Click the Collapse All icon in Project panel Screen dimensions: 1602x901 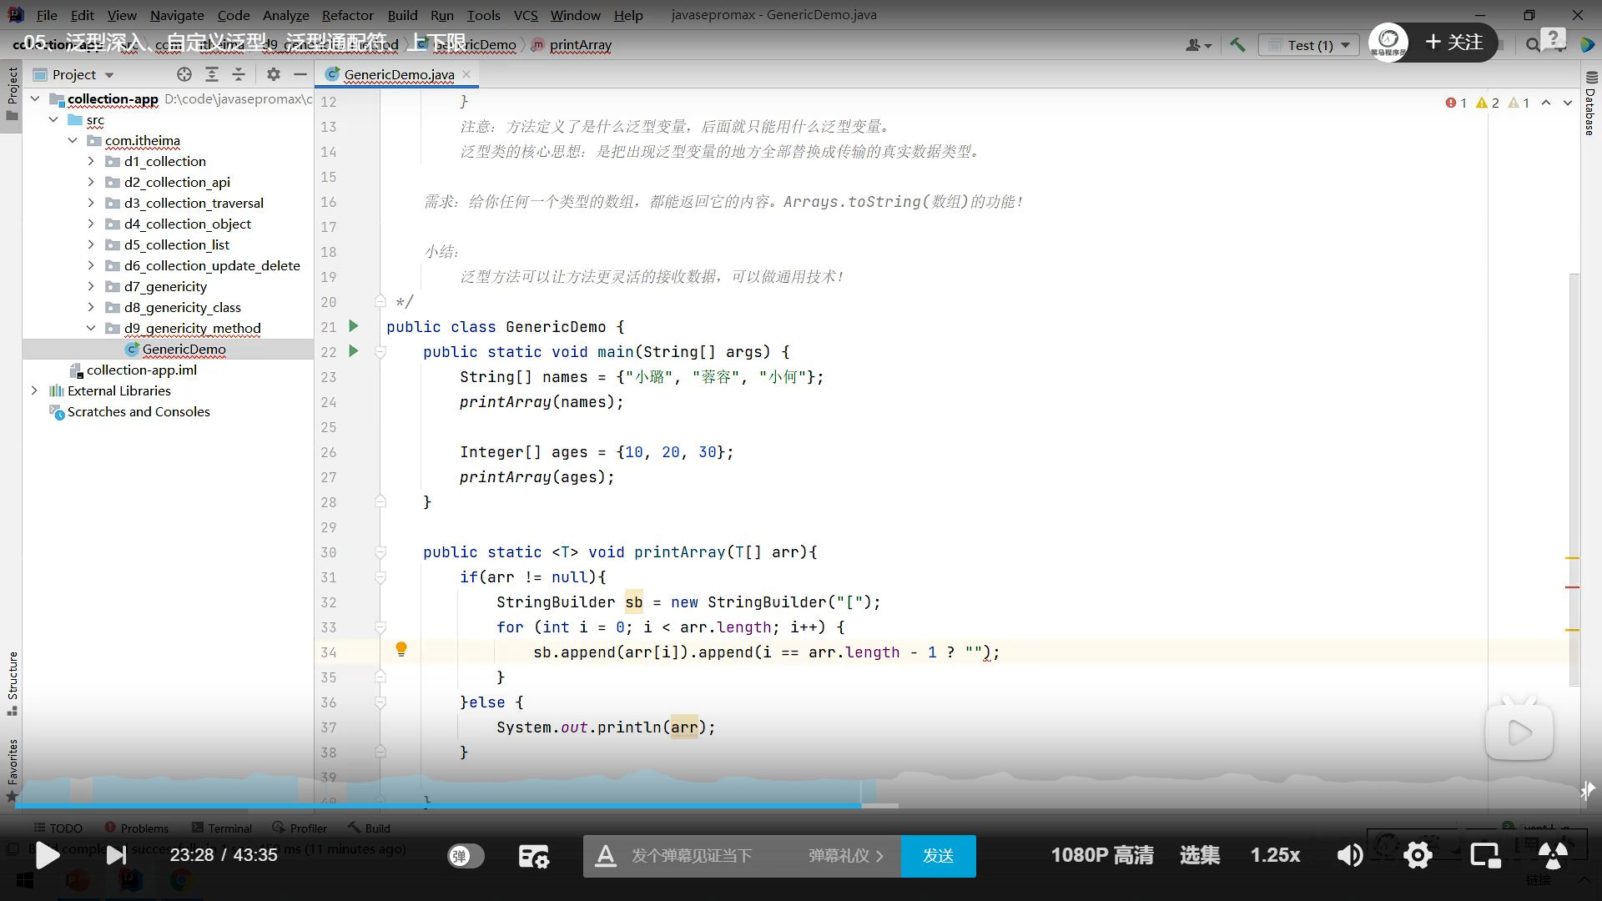tap(239, 74)
